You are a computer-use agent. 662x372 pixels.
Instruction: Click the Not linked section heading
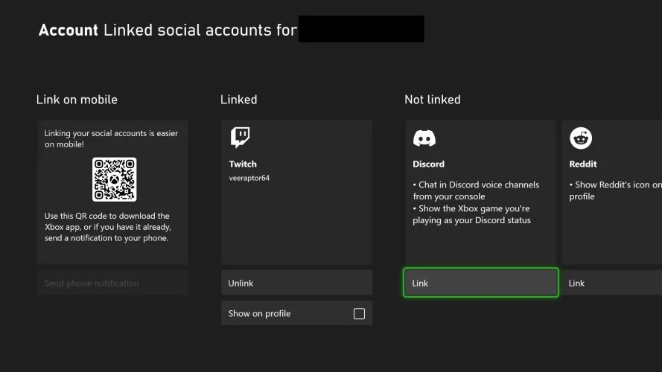432,100
